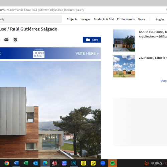167x167 pixels.
Task: Open the KANHA 161 House article title
Action: pyautogui.click(x=153, y=34)
